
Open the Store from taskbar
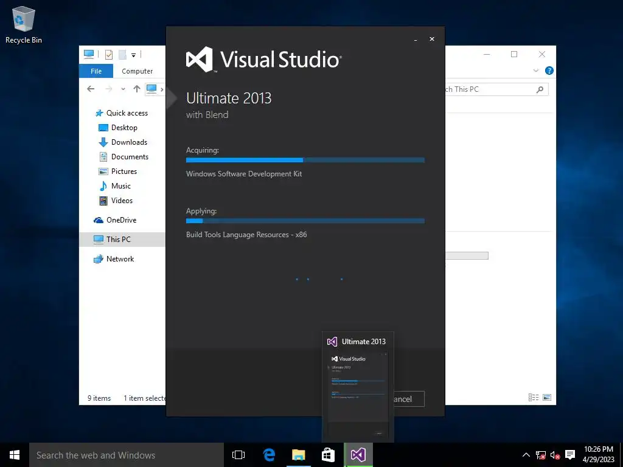tap(328, 455)
